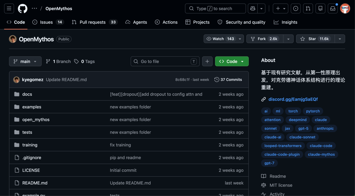Open the discord.gg/EamjgSaEQf link
This screenshot has height=196, width=355.
click(x=293, y=99)
